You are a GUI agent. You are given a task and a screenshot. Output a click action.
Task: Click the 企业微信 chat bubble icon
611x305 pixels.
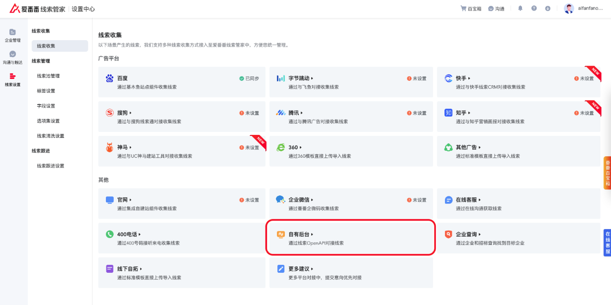tap(280, 199)
